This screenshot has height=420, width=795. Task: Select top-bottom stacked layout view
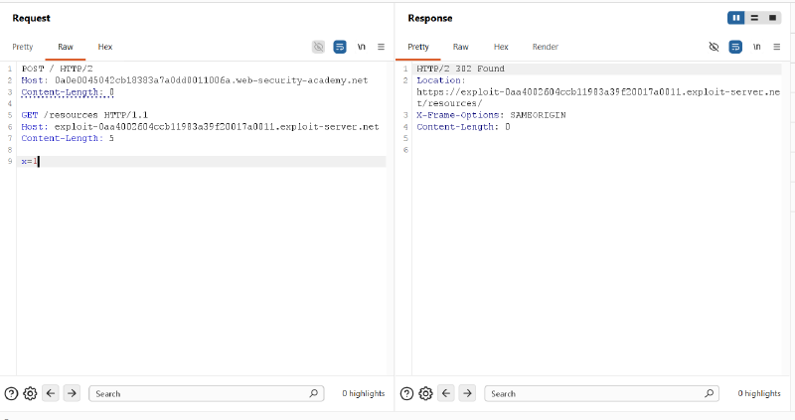click(x=754, y=18)
